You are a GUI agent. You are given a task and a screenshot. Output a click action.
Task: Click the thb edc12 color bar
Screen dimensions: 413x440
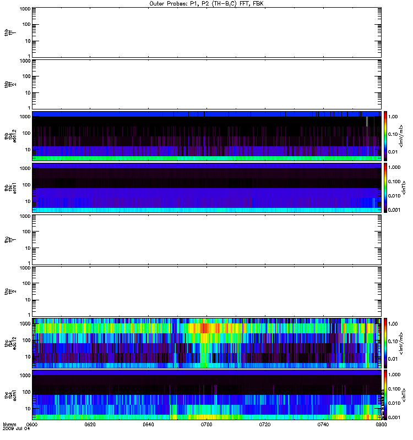[385, 136]
